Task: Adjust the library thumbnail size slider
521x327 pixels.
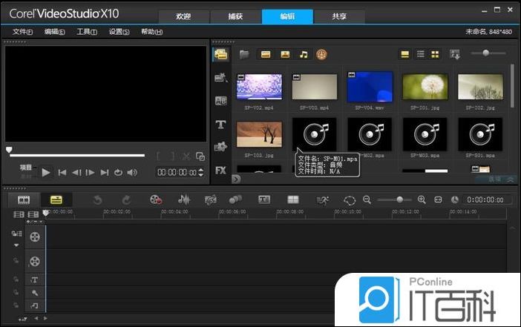Action: point(487,53)
